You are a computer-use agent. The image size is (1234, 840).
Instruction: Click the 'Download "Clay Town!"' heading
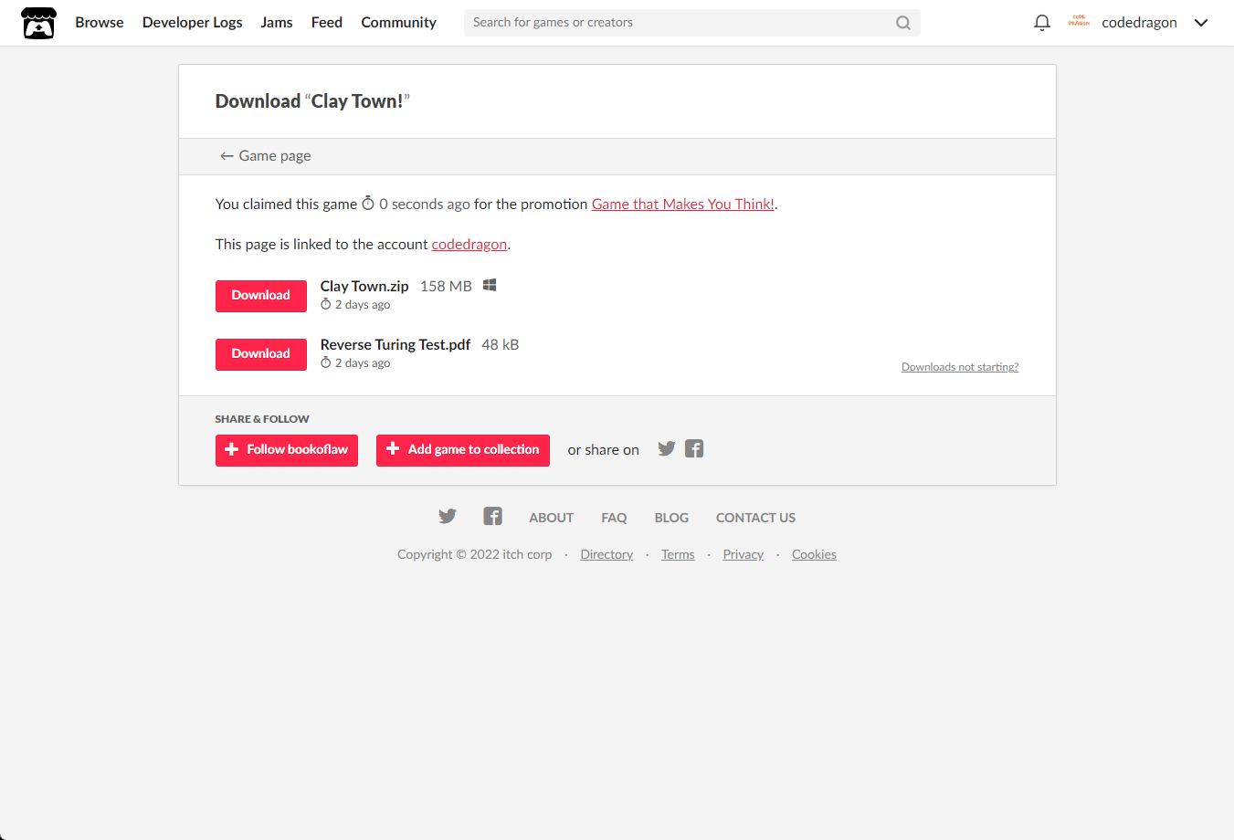coord(312,101)
